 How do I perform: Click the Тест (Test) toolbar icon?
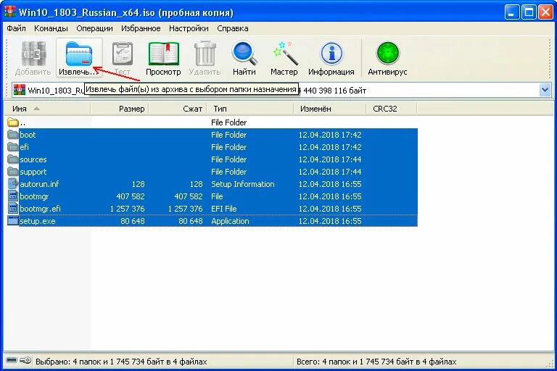pos(123,54)
